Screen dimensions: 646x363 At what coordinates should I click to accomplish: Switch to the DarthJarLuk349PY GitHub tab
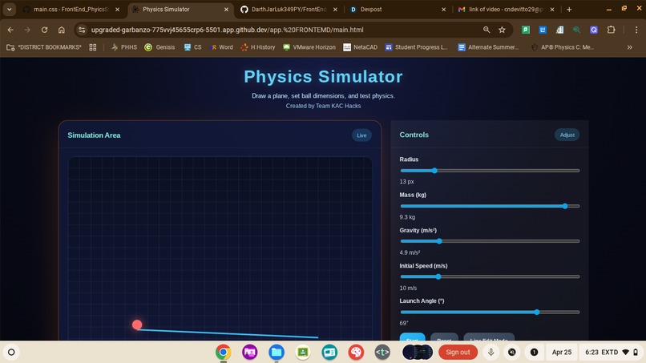289,9
